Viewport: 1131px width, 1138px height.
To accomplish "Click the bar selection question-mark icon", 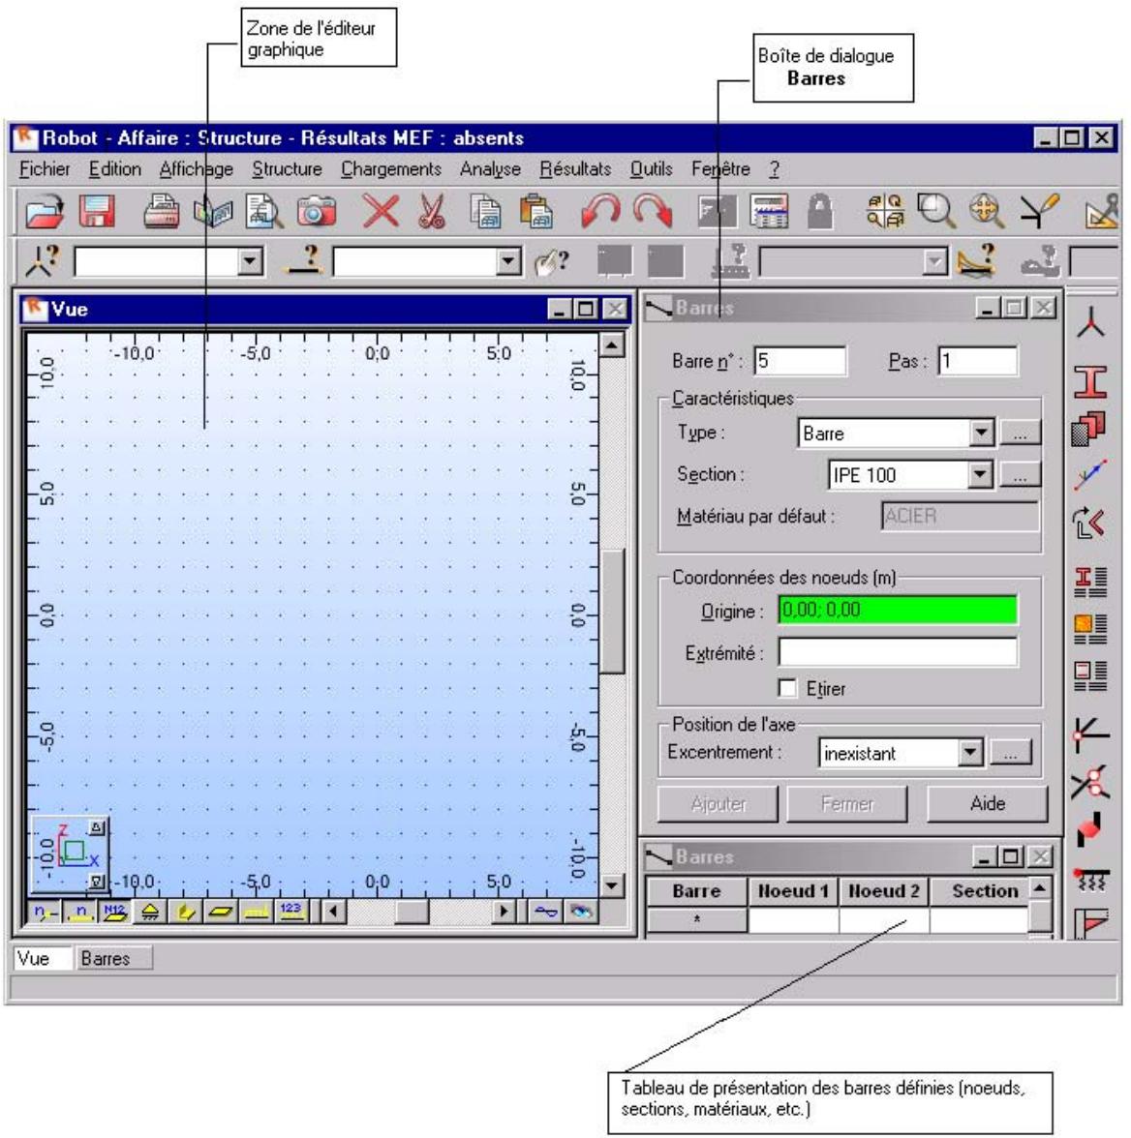I will point(304,260).
